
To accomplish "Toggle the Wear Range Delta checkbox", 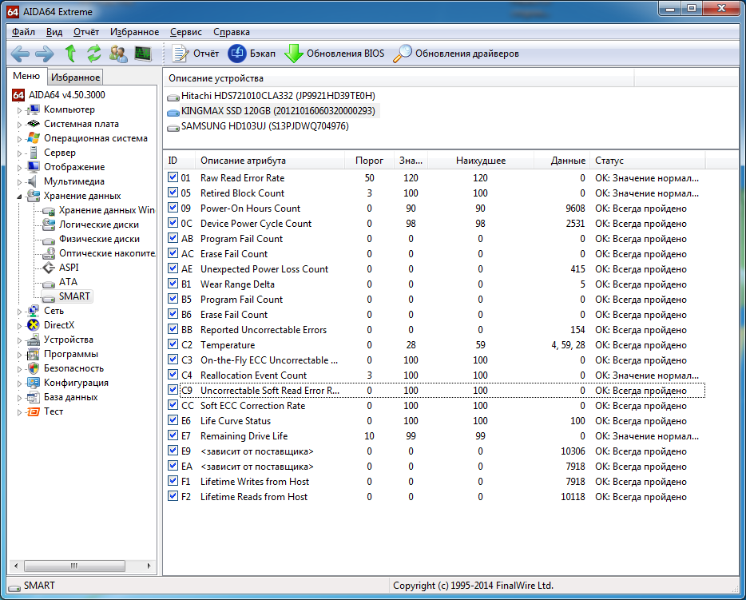I will point(173,284).
